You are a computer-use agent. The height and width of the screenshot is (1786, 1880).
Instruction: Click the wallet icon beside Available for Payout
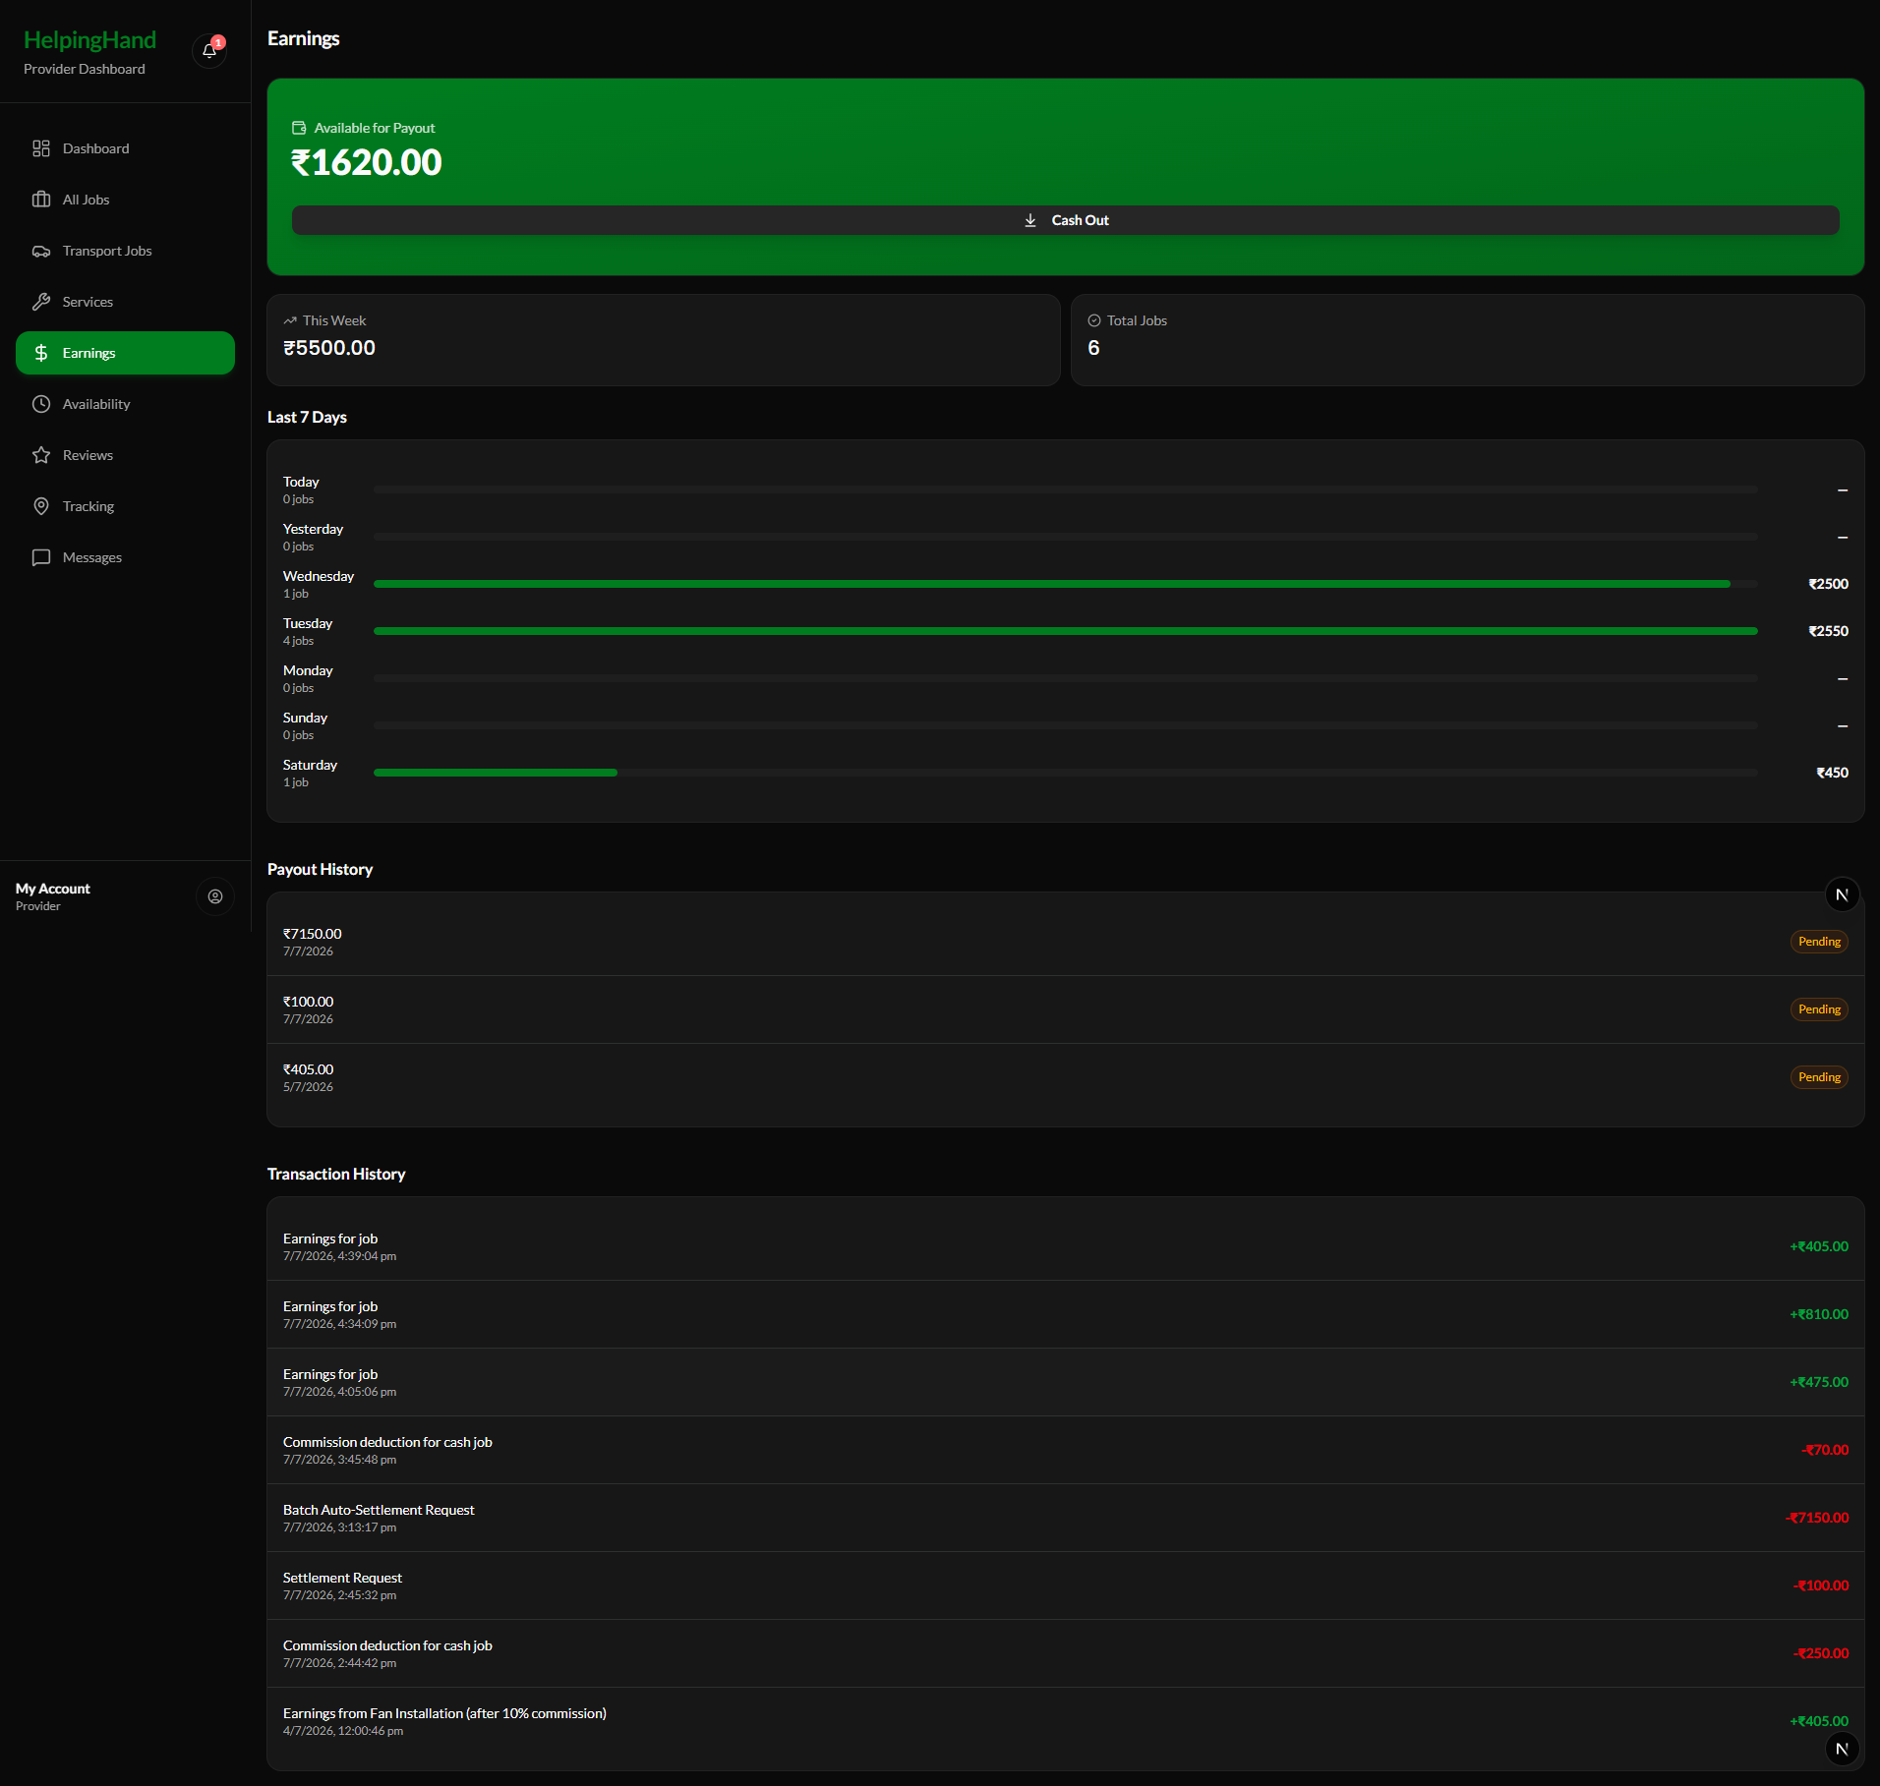coord(299,128)
